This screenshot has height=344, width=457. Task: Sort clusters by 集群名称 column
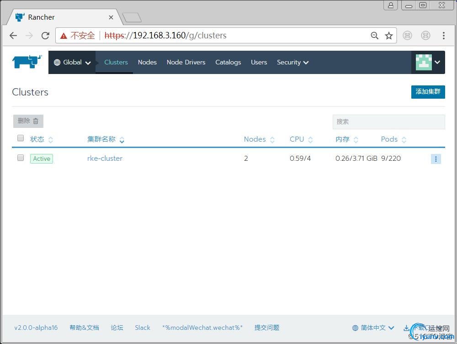106,139
